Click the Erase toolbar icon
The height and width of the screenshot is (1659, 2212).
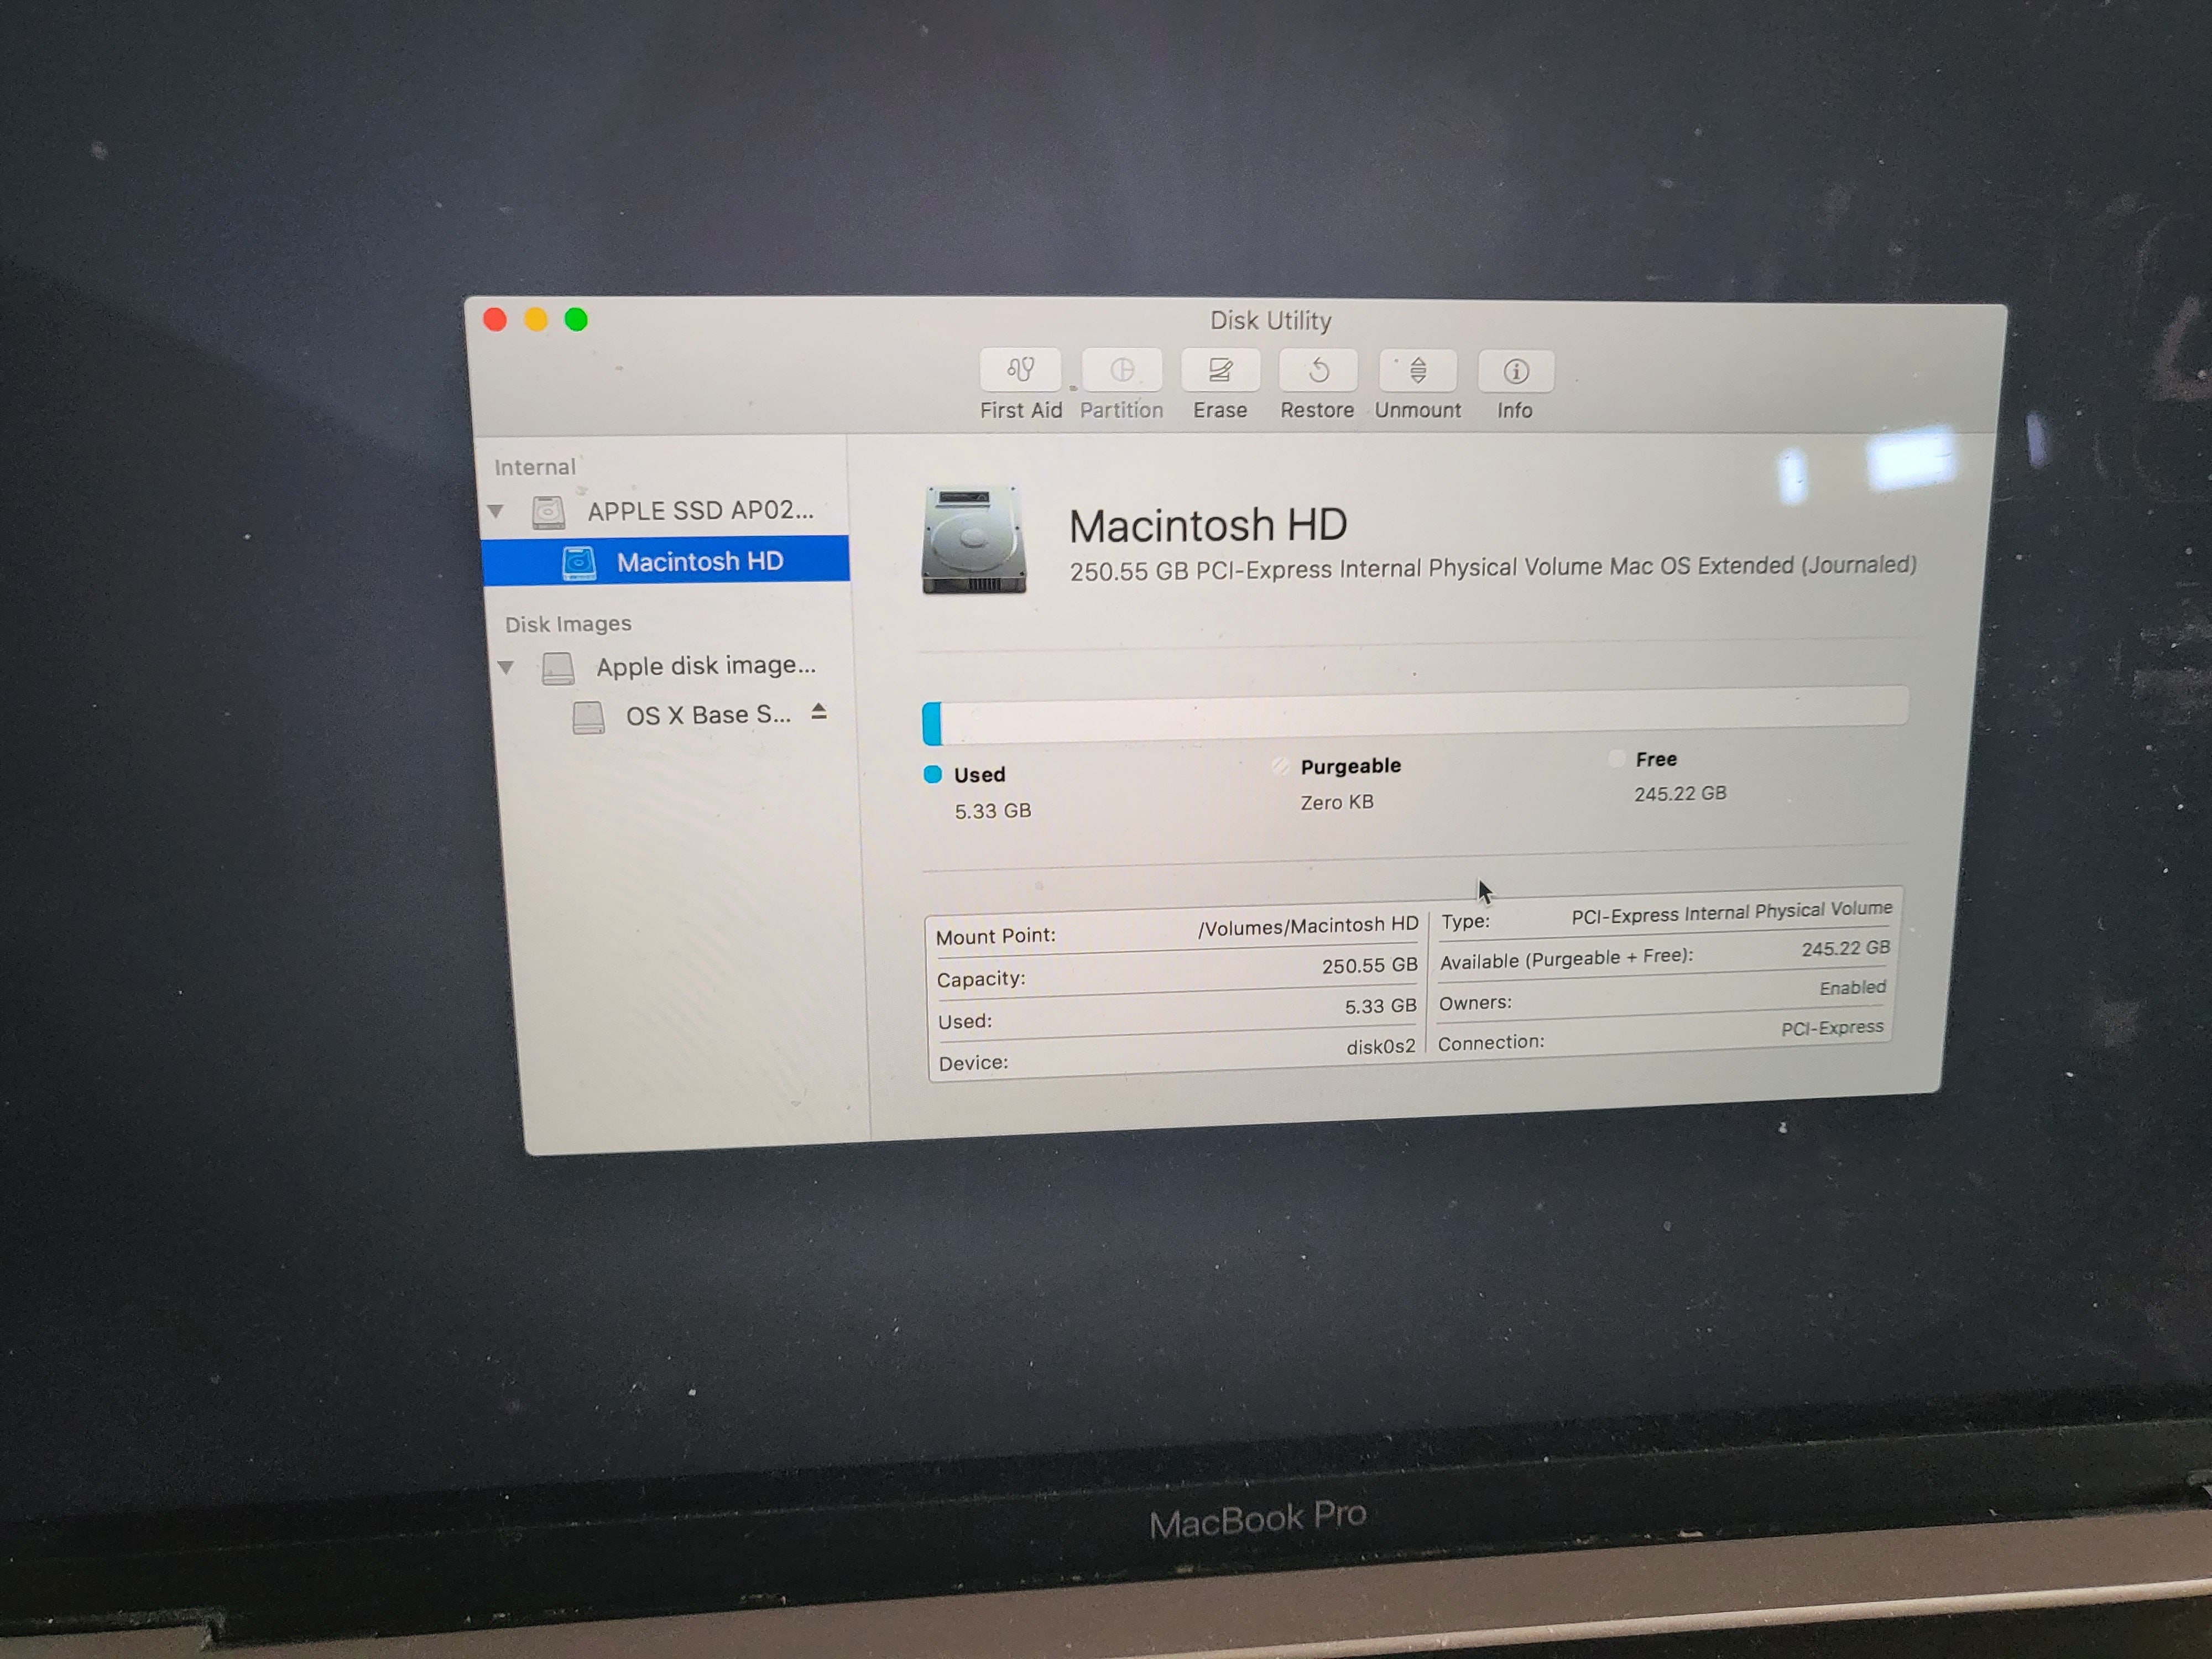1219,371
